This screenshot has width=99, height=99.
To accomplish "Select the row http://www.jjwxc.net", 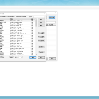I will pyautogui.click(x=17, y=31).
